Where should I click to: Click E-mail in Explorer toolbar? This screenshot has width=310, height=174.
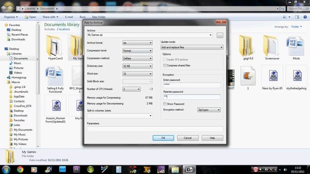pyautogui.click(x=69, y=17)
